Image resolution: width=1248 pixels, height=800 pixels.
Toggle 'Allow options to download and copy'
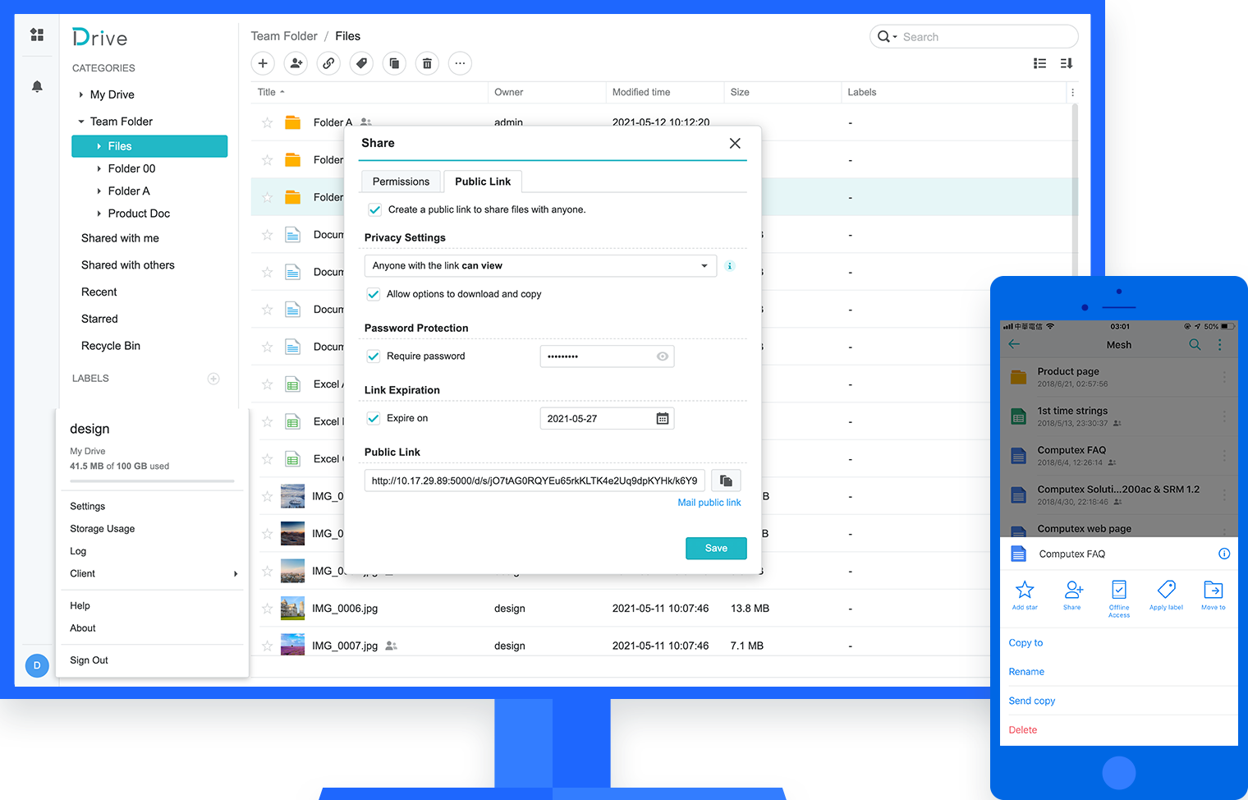[374, 294]
